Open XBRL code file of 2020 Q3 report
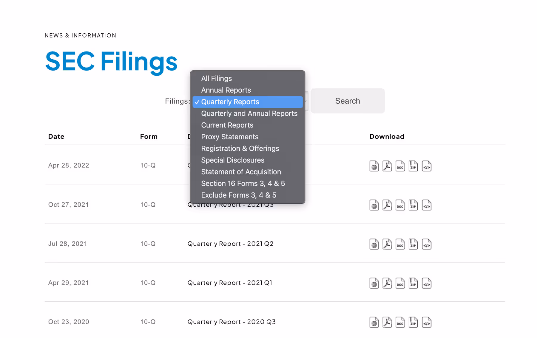Viewport: 537px width, 338px height. coord(427,322)
